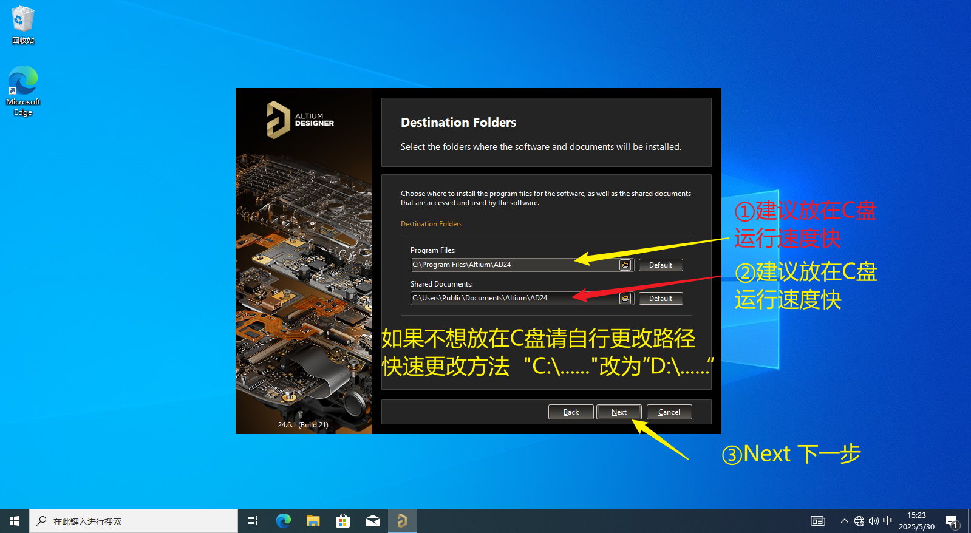Show hidden system tray icons
The height and width of the screenshot is (533, 971).
tap(844, 521)
